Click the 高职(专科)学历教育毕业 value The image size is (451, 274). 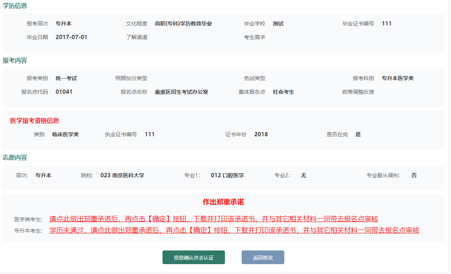pos(183,24)
